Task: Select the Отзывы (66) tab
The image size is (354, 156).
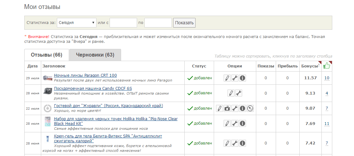Action: pos(46,55)
